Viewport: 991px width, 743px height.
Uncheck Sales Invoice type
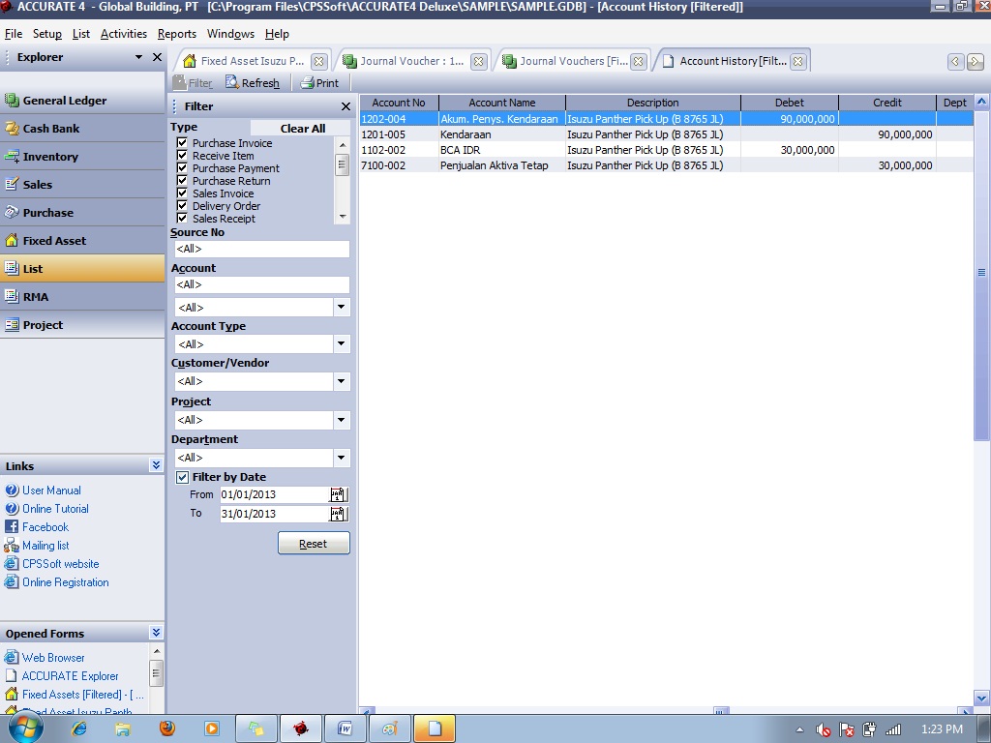point(182,193)
